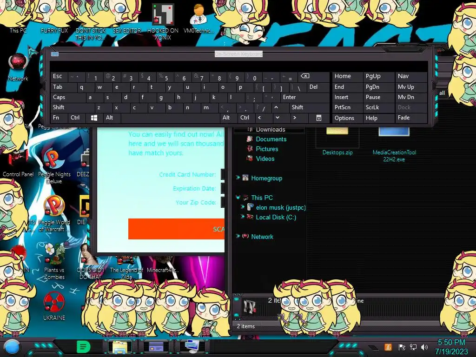Click the Mv Up key on keyboard

[x=411, y=87]
